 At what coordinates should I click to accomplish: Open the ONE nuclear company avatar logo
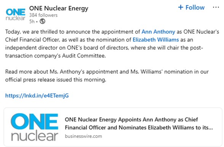click(16, 14)
